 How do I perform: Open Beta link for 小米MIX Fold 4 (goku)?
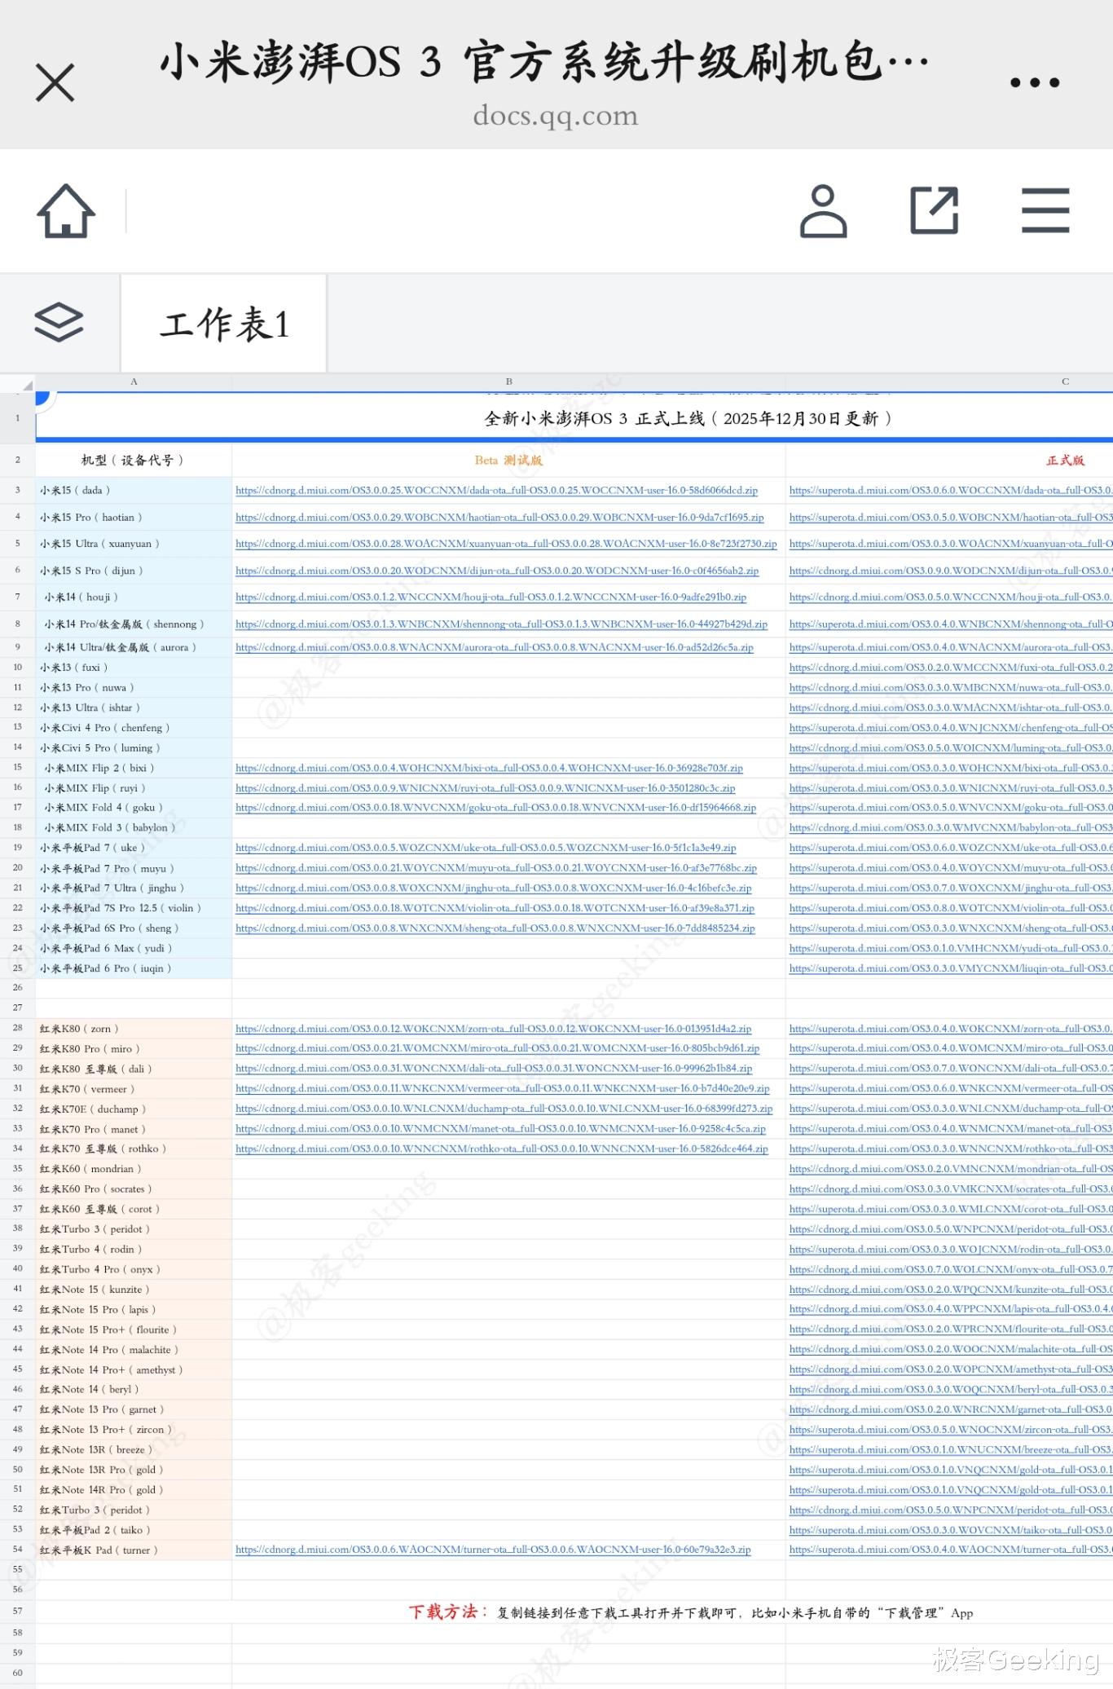[x=496, y=808]
